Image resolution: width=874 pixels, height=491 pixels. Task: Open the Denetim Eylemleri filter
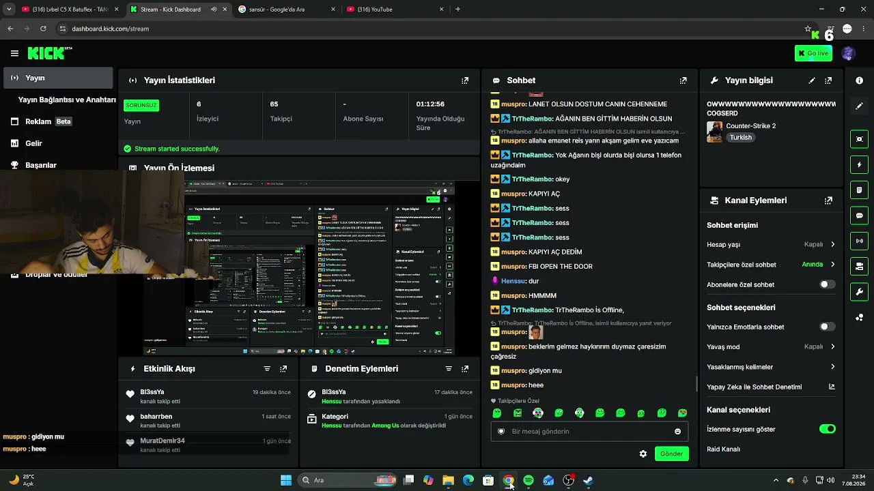(x=449, y=369)
